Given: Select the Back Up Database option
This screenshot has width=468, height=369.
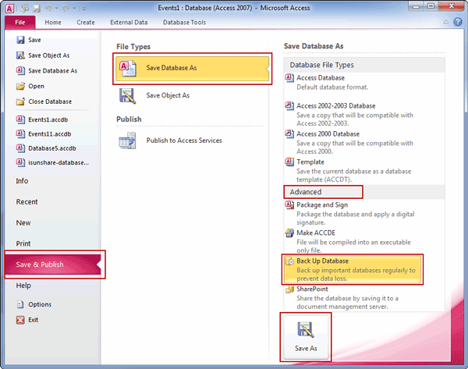Looking at the screenshot, I should pyautogui.click(x=353, y=270).
